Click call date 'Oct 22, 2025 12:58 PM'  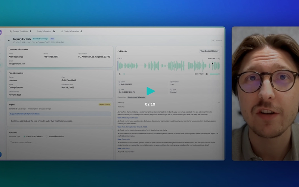pos(127,92)
